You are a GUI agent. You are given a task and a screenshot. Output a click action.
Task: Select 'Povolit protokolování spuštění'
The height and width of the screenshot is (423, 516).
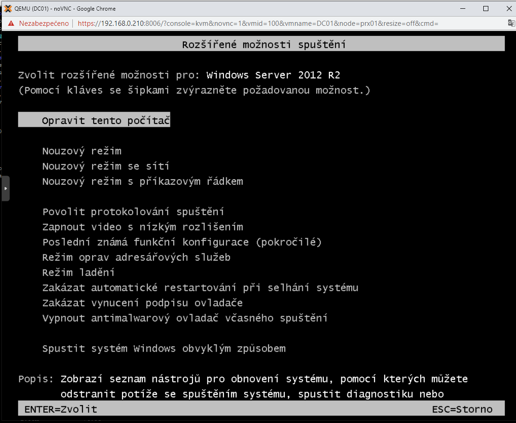pos(133,212)
